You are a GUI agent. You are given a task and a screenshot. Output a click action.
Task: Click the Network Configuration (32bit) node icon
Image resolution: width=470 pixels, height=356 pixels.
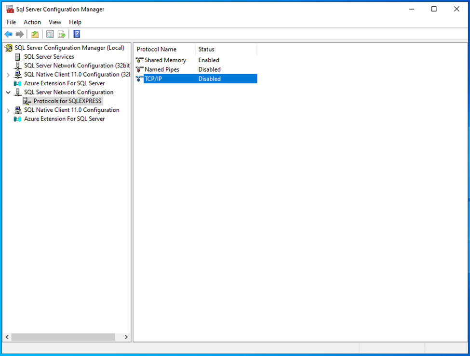[x=18, y=66]
